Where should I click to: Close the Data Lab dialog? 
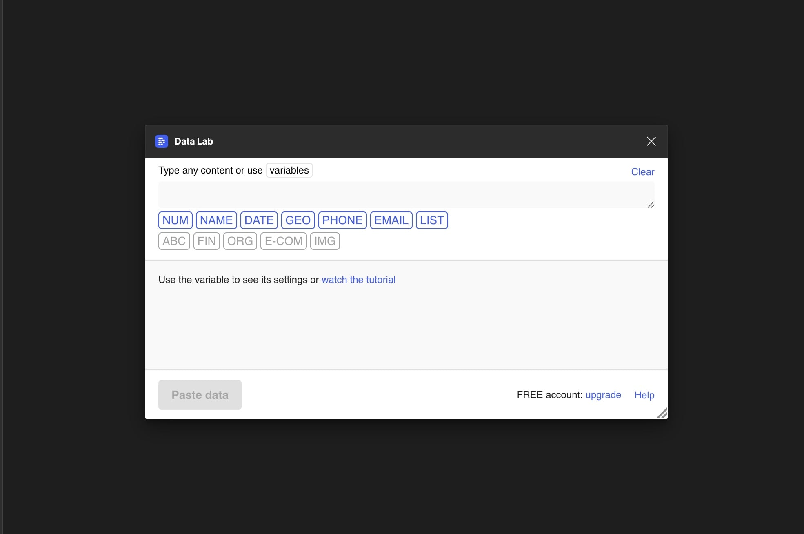pos(651,141)
